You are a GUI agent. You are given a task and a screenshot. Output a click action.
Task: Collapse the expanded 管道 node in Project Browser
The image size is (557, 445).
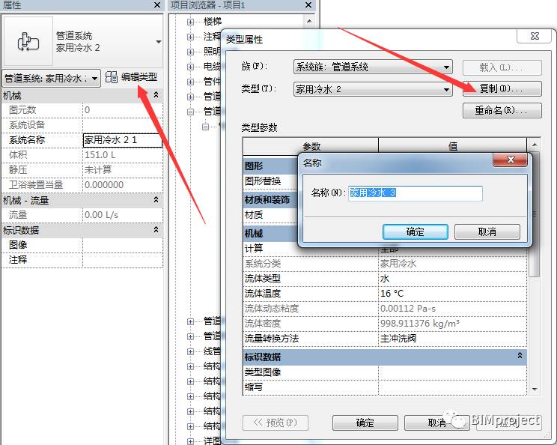(x=190, y=112)
